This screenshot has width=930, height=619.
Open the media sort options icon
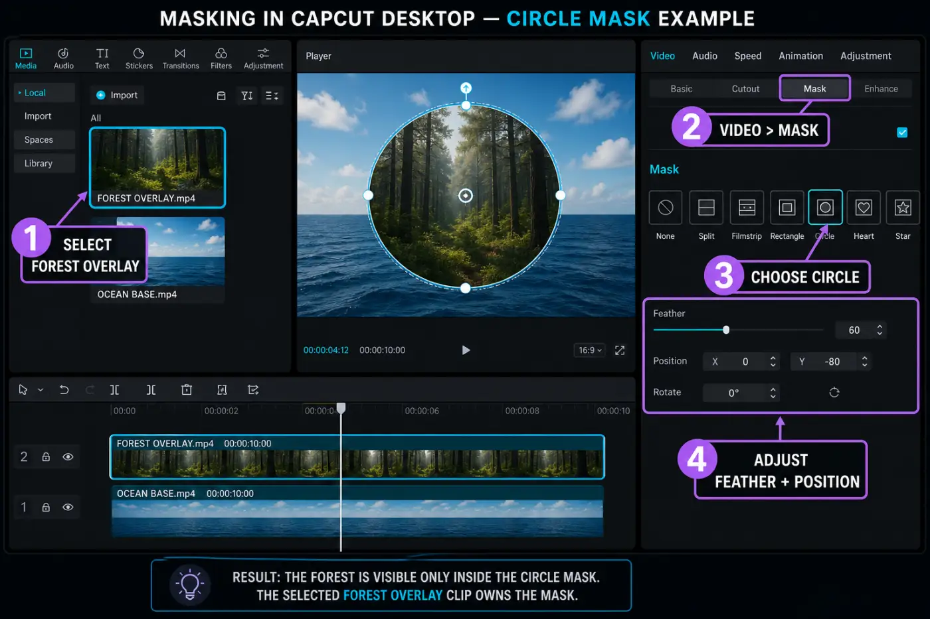coord(247,96)
